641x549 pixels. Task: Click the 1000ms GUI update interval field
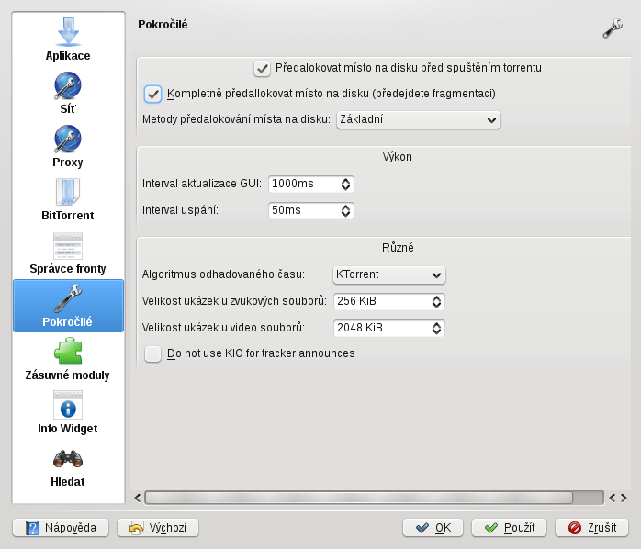pos(304,184)
